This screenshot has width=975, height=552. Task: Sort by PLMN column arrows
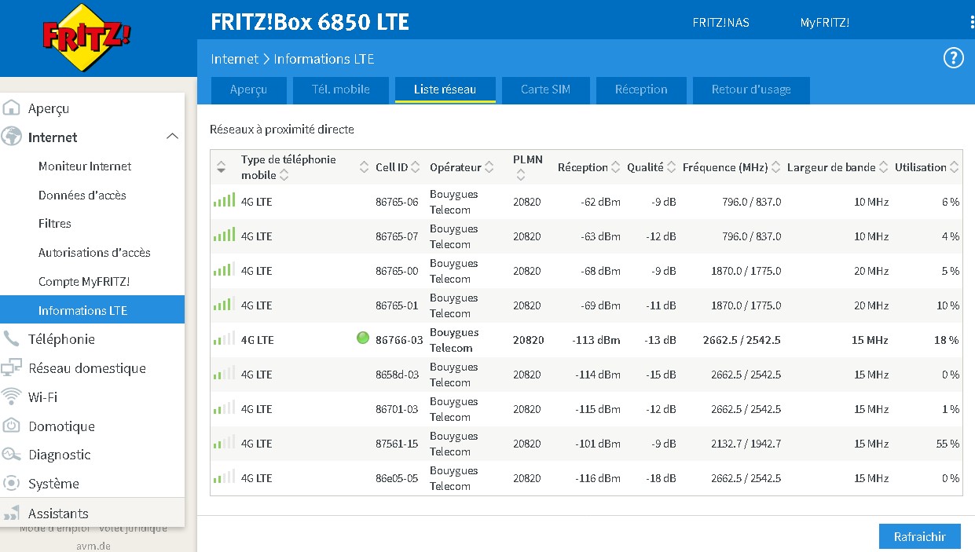[521, 176]
